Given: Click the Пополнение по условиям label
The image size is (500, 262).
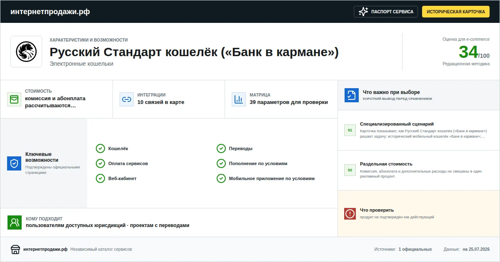Looking at the screenshot, I should 258,163.
